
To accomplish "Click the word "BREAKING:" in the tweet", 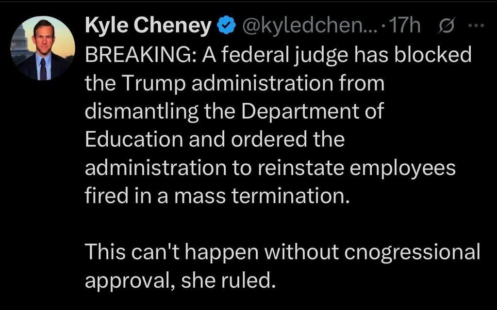I will [140, 55].
